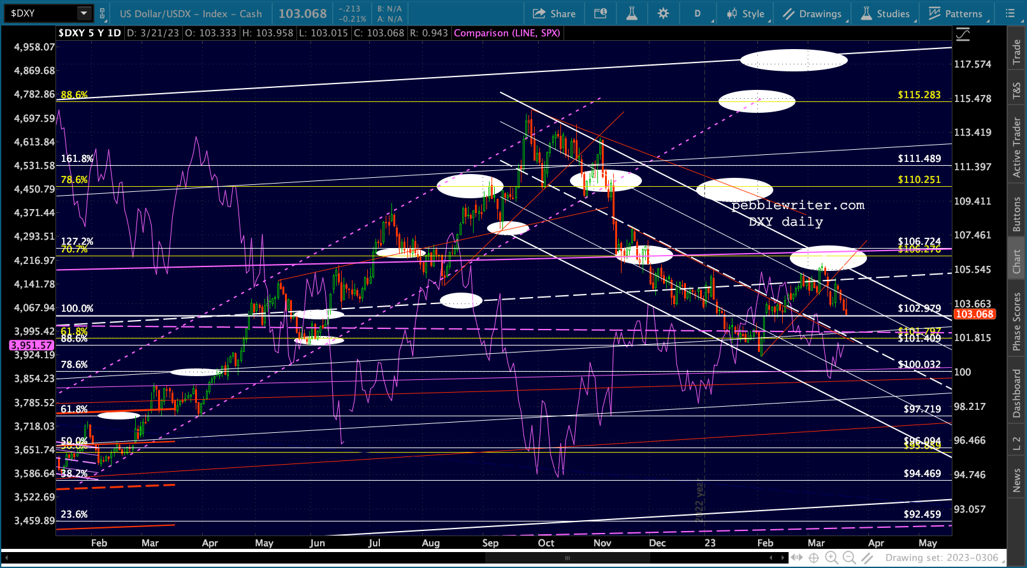The image size is (1027, 568).
Task: Click the B: N/A bid value
Action: (x=390, y=9)
